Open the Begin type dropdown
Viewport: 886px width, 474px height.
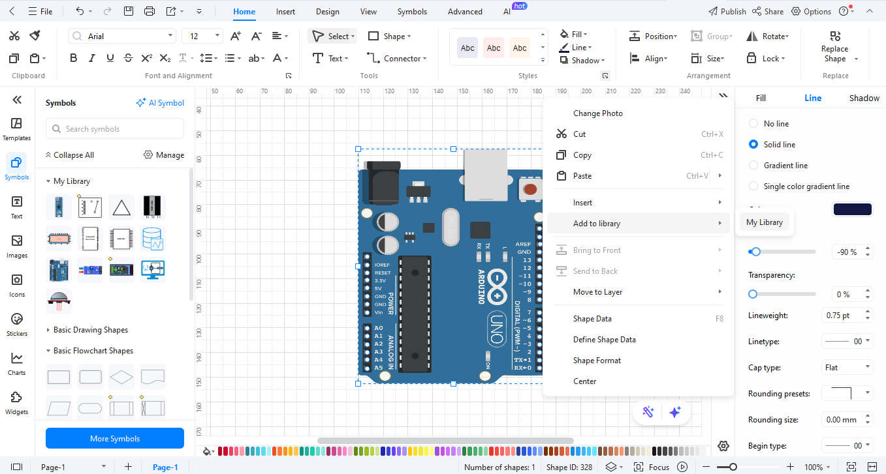click(x=847, y=445)
